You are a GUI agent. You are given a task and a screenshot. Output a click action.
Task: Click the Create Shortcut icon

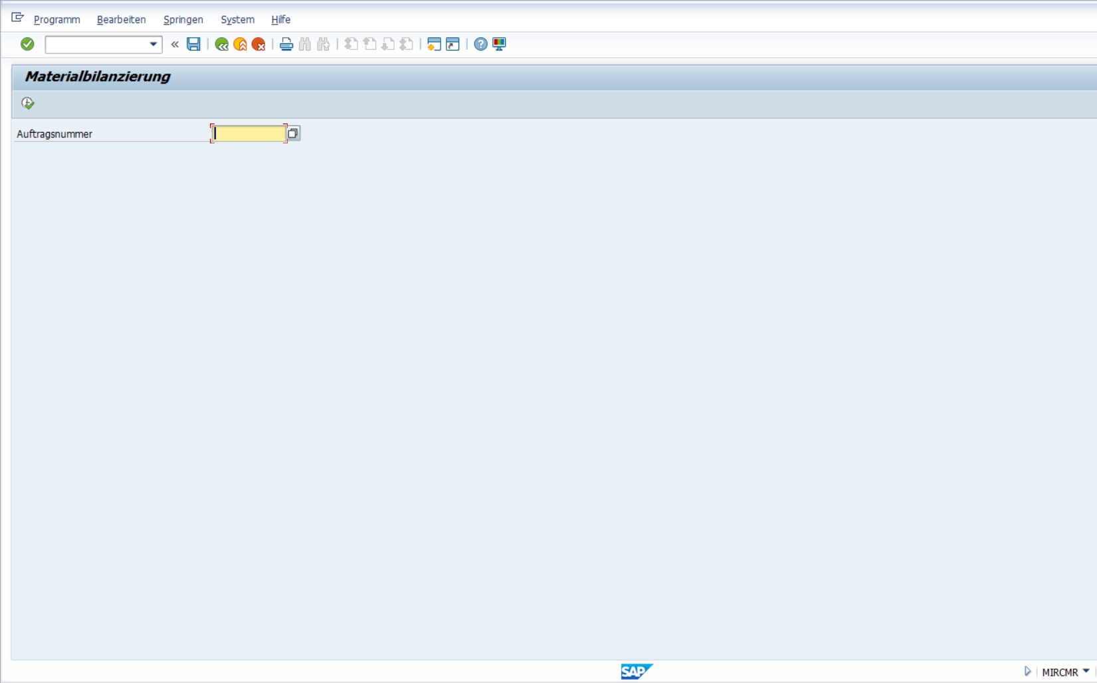click(x=452, y=44)
